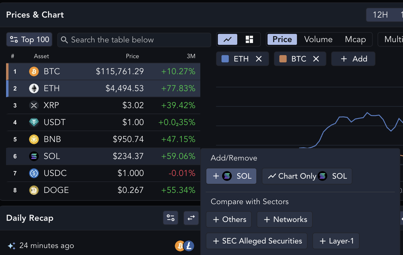Click the Solana icon in Chart Only button
Viewport: 403px width, 255px height.
tap(322, 176)
